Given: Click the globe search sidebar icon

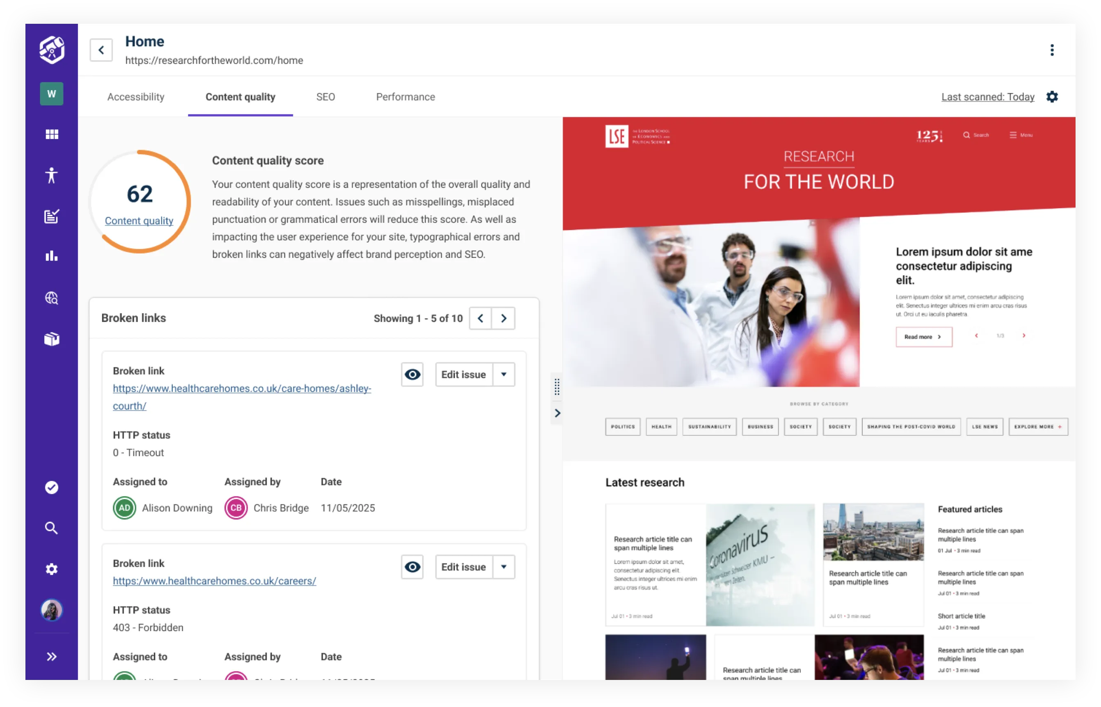Looking at the screenshot, I should click(x=51, y=298).
